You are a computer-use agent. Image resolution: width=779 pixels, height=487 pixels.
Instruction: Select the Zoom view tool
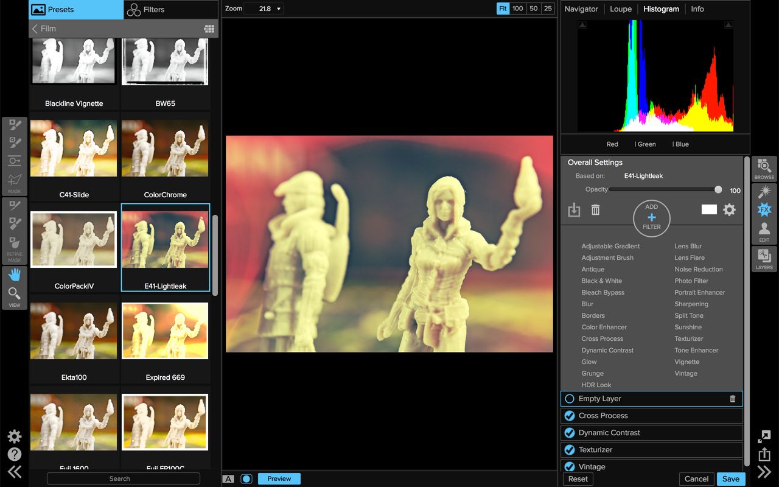15,295
